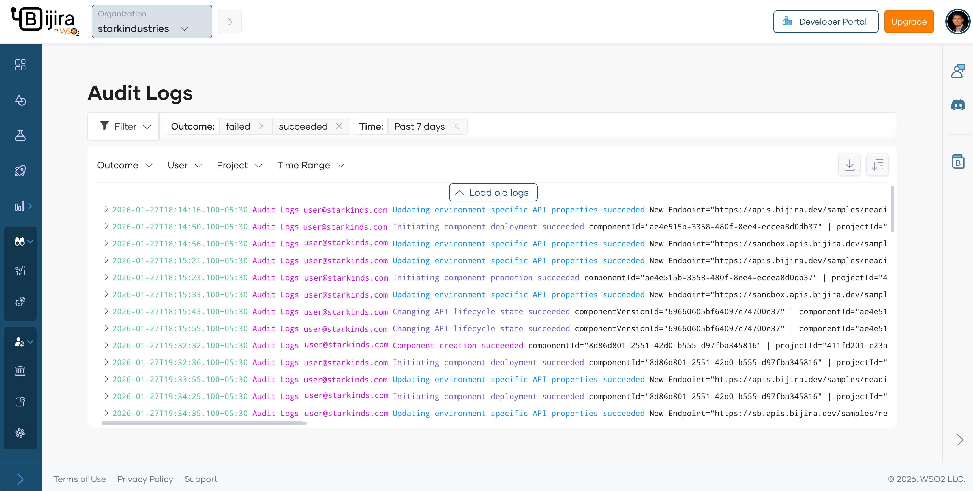Screen dimensions: 973x491
Task: Click the Privacy Policy footer link
Action: point(145,479)
